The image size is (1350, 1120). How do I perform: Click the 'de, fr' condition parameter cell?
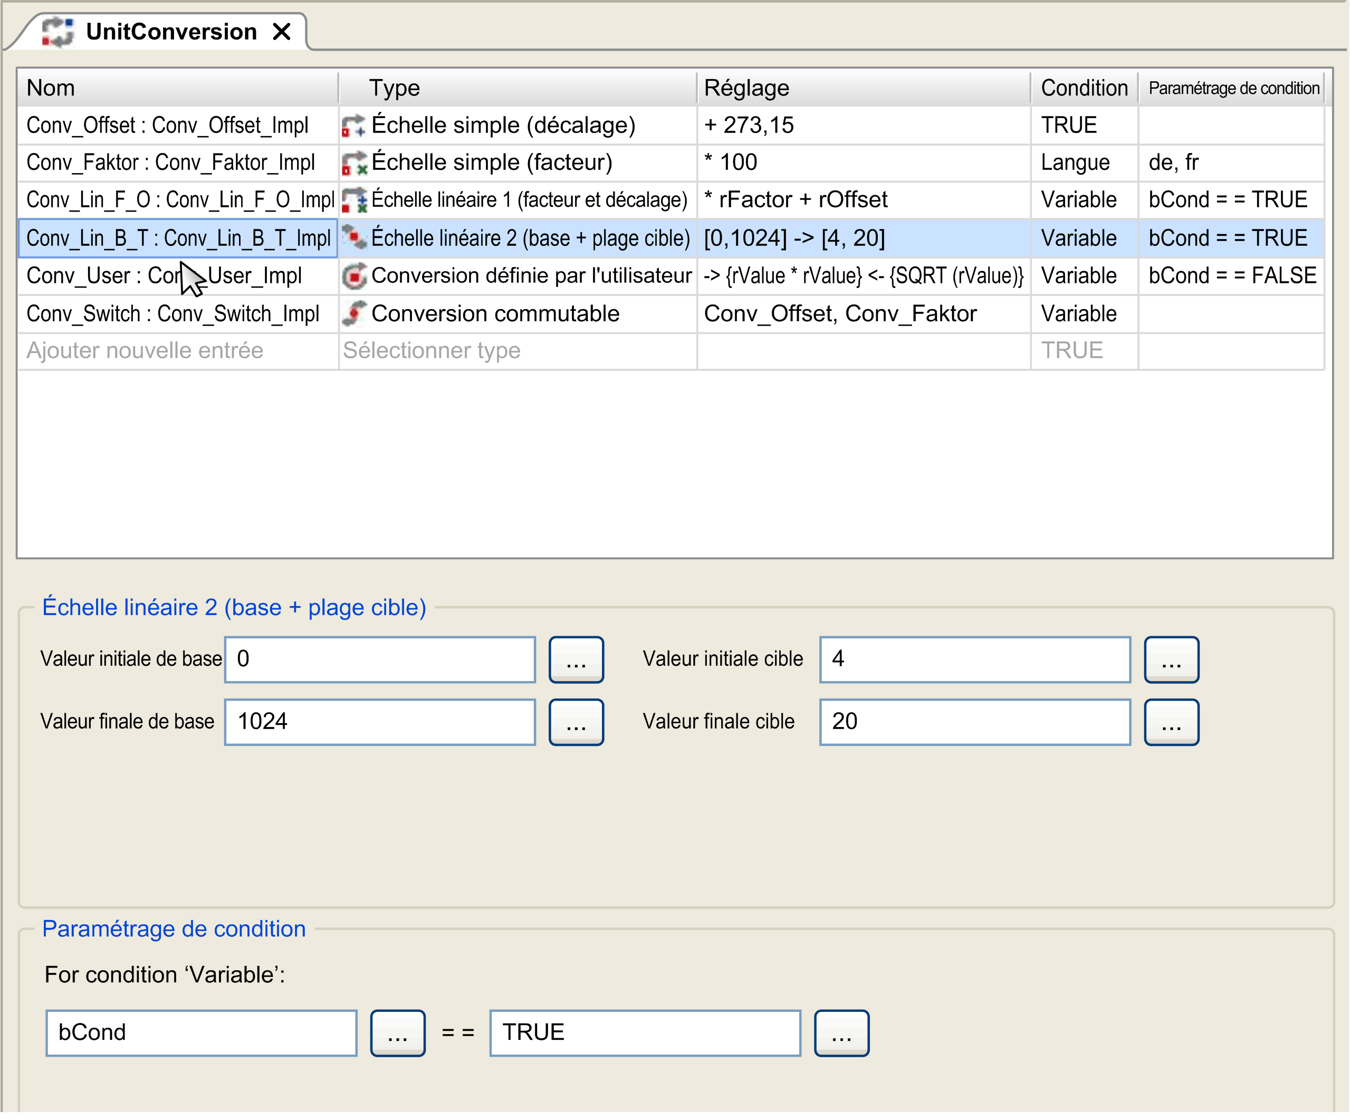(1232, 162)
